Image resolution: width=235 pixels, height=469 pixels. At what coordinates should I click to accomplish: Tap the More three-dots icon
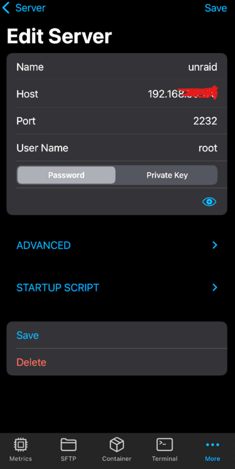pyautogui.click(x=213, y=445)
